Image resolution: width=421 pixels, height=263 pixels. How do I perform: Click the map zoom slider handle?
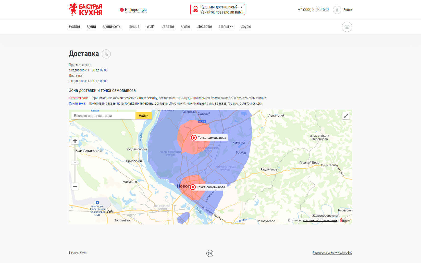click(x=75, y=162)
